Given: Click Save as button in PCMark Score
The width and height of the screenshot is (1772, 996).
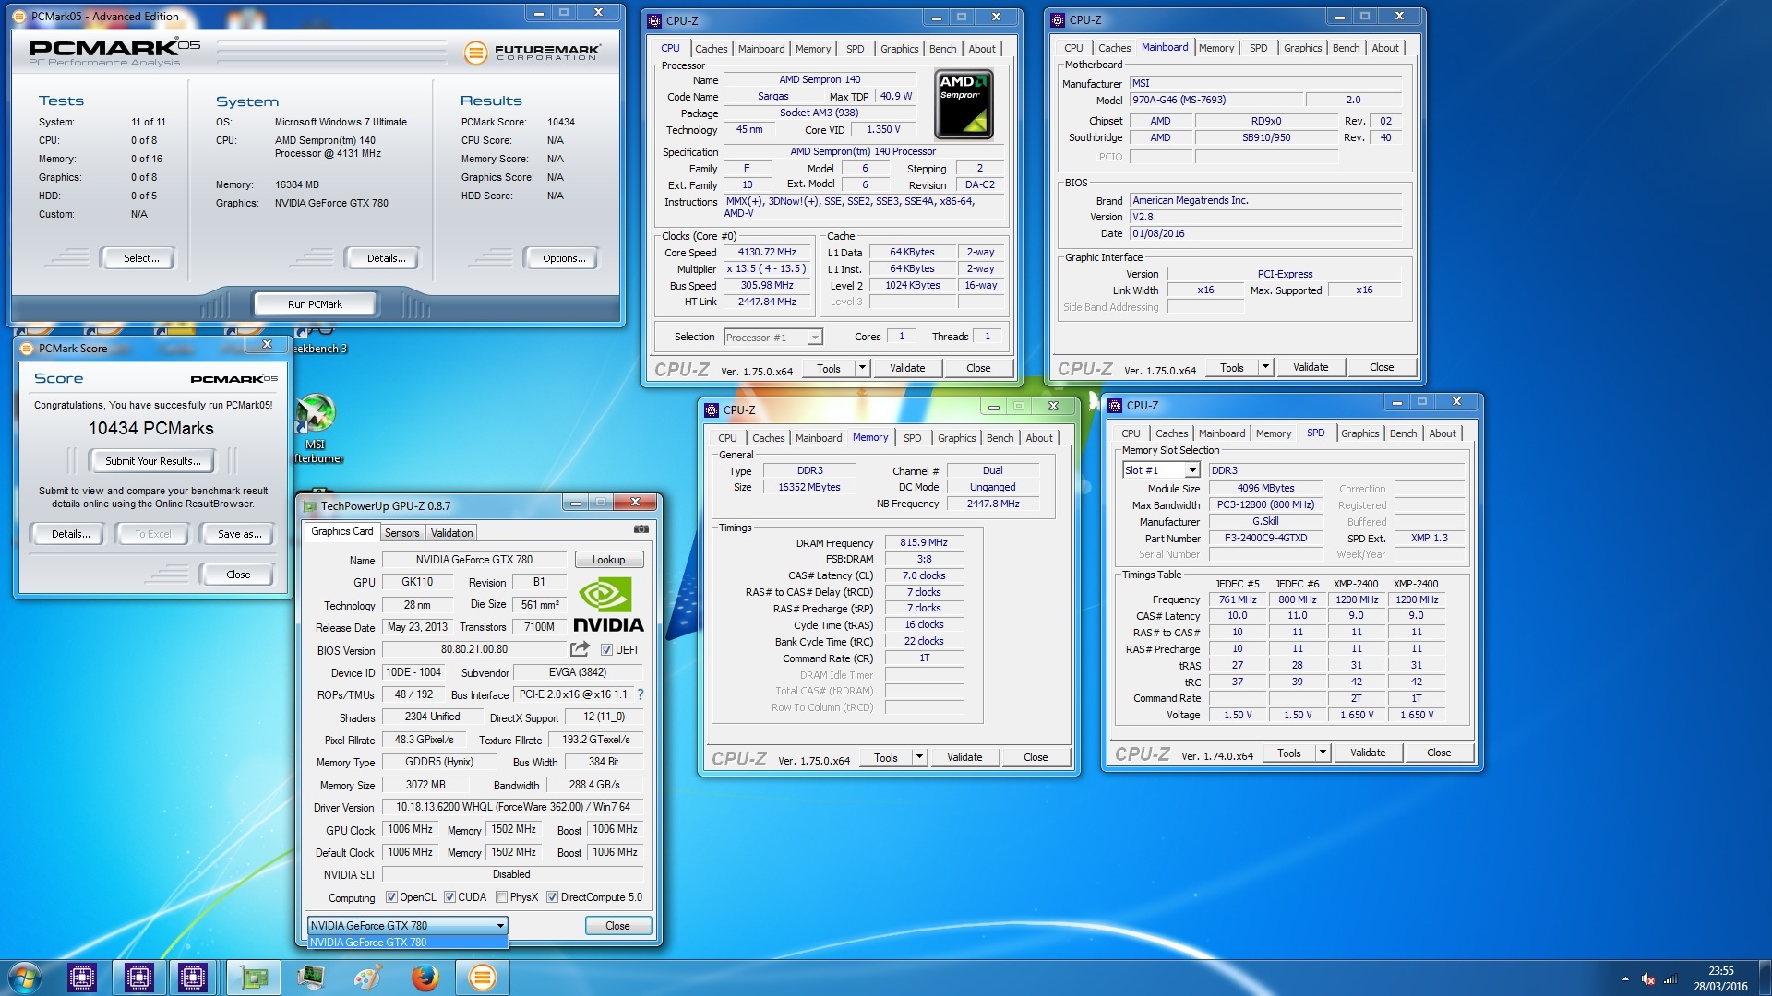Looking at the screenshot, I should pyautogui.click(x=239, y=534).
